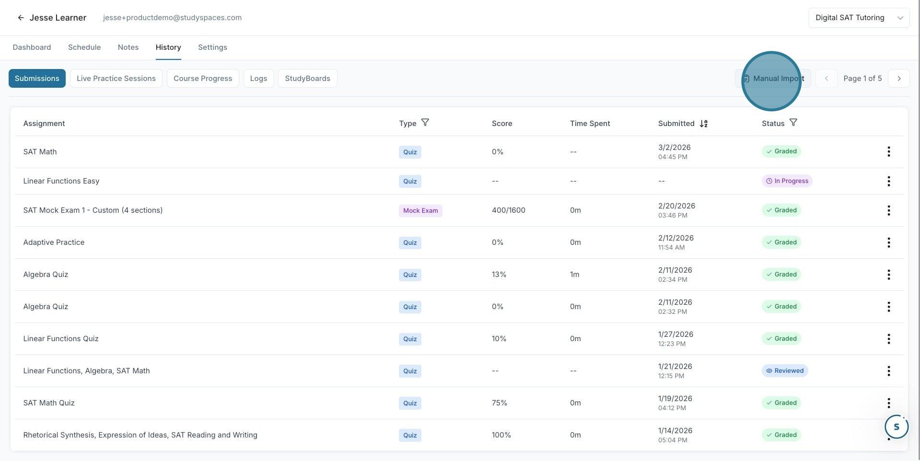Viewport: 920px width, 461px height.
Task: Open the Type column filter icon
Action: (425, 123)
